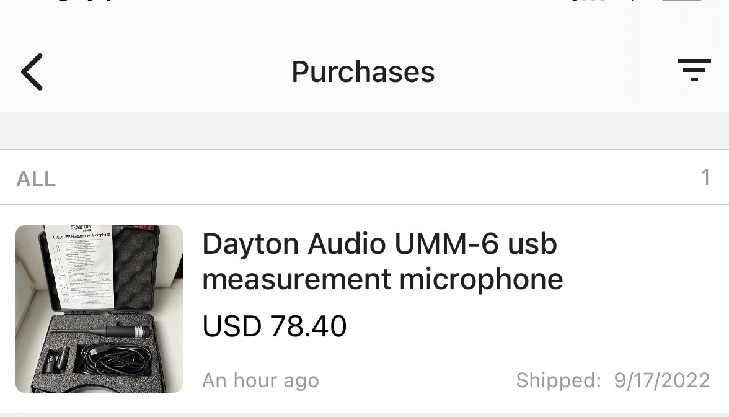Tap the Purchases title header
This screenshot has height=417, width=729.
(363, 71)
